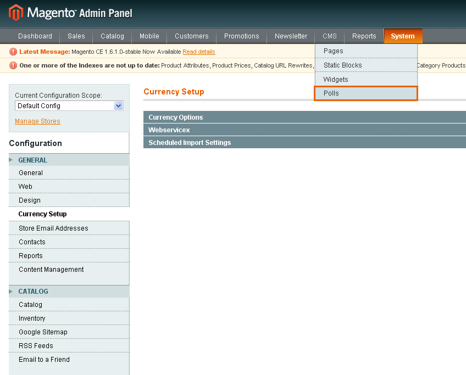
Task: Select Currency Setup in sidebar
Action: [x=69, y=214]
